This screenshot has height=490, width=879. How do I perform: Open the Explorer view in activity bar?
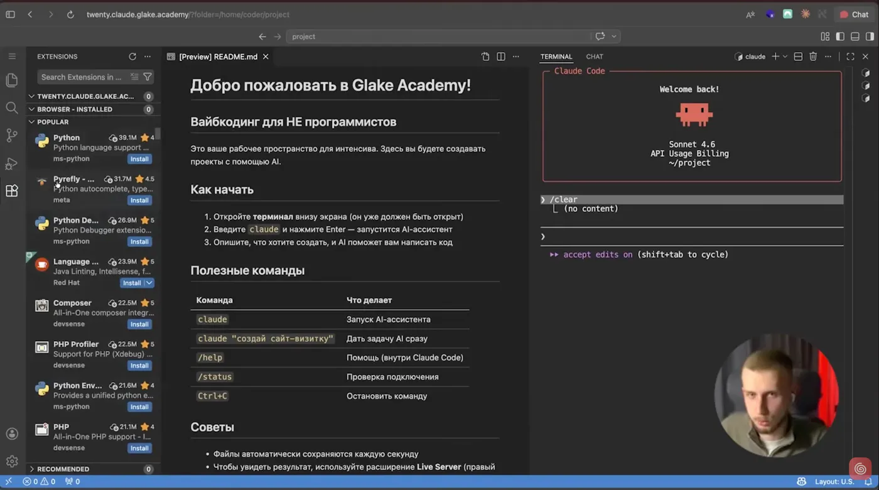tap(11, 80)
